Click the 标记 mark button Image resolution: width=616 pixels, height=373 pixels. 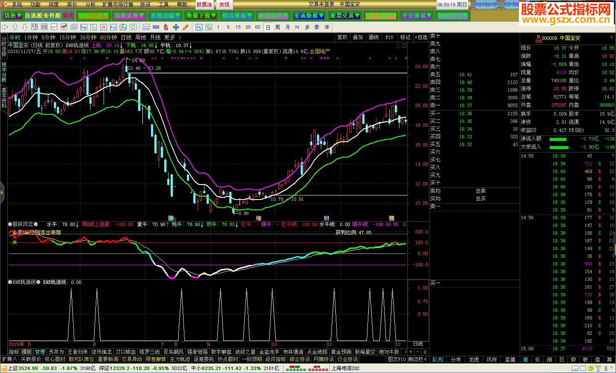(x=405, y=37)
